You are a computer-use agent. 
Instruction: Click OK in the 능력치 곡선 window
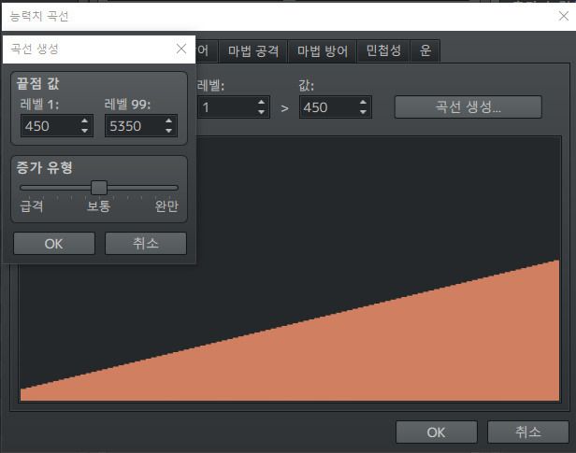coord(437,432)
